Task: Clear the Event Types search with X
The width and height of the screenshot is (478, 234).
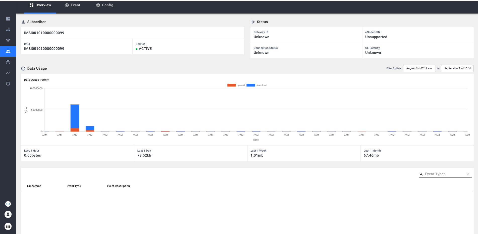Action: [x=468, y=174]
